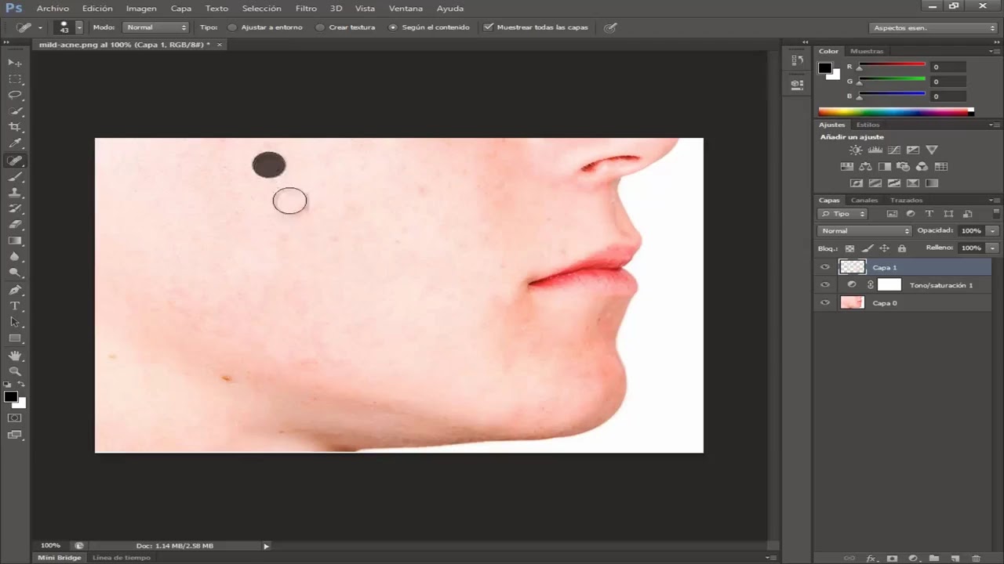Screen dimensions: 1004x564
Task: Select the Lasso tool
Action: (15, 95)
